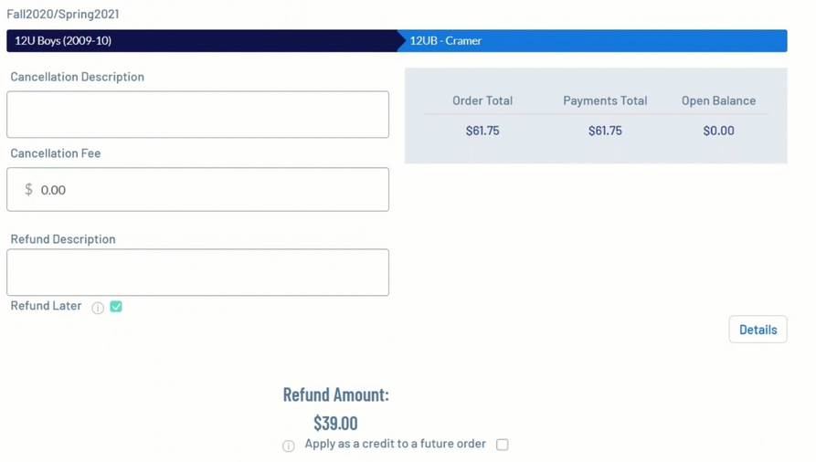The image size is (816, 462).
Task: Select the 12UB - Cramer breadcrumb segment
Action: [446, 41]
